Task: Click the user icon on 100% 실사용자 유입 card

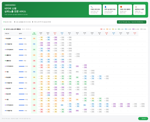Action: coord(105,7)
